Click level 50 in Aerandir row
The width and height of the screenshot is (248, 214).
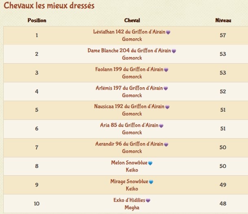[x=223, y=148]
